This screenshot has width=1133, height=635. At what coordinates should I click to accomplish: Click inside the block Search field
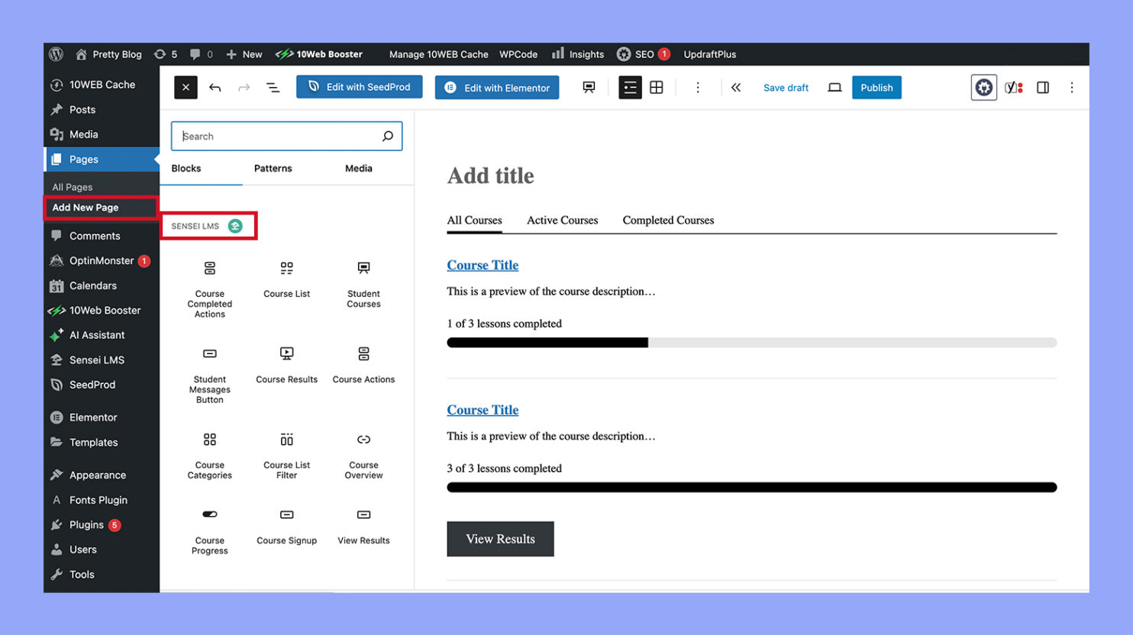pos(286,136)
